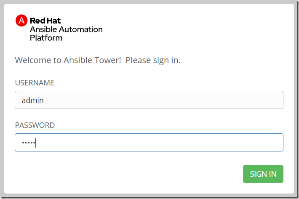This screenshot has height=199, width=299.
Task: Focus the Password input field
Action: pos(149,143)
